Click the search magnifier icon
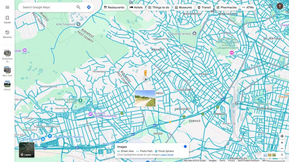 (78, 7)
